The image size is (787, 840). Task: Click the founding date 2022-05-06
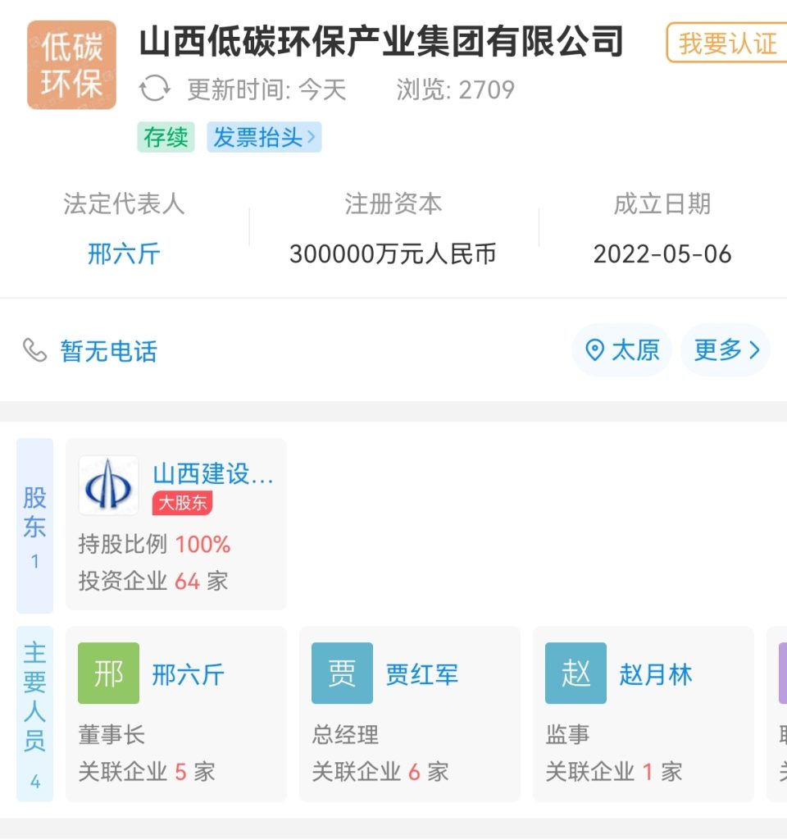(662, 254)
